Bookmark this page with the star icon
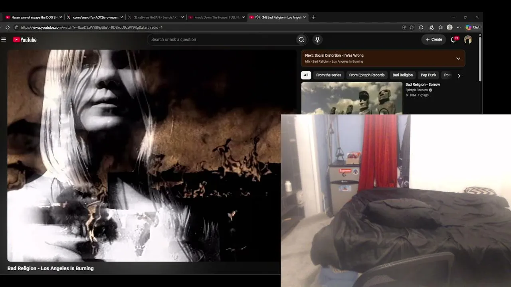511x287 pixels. tap(412, 28)
